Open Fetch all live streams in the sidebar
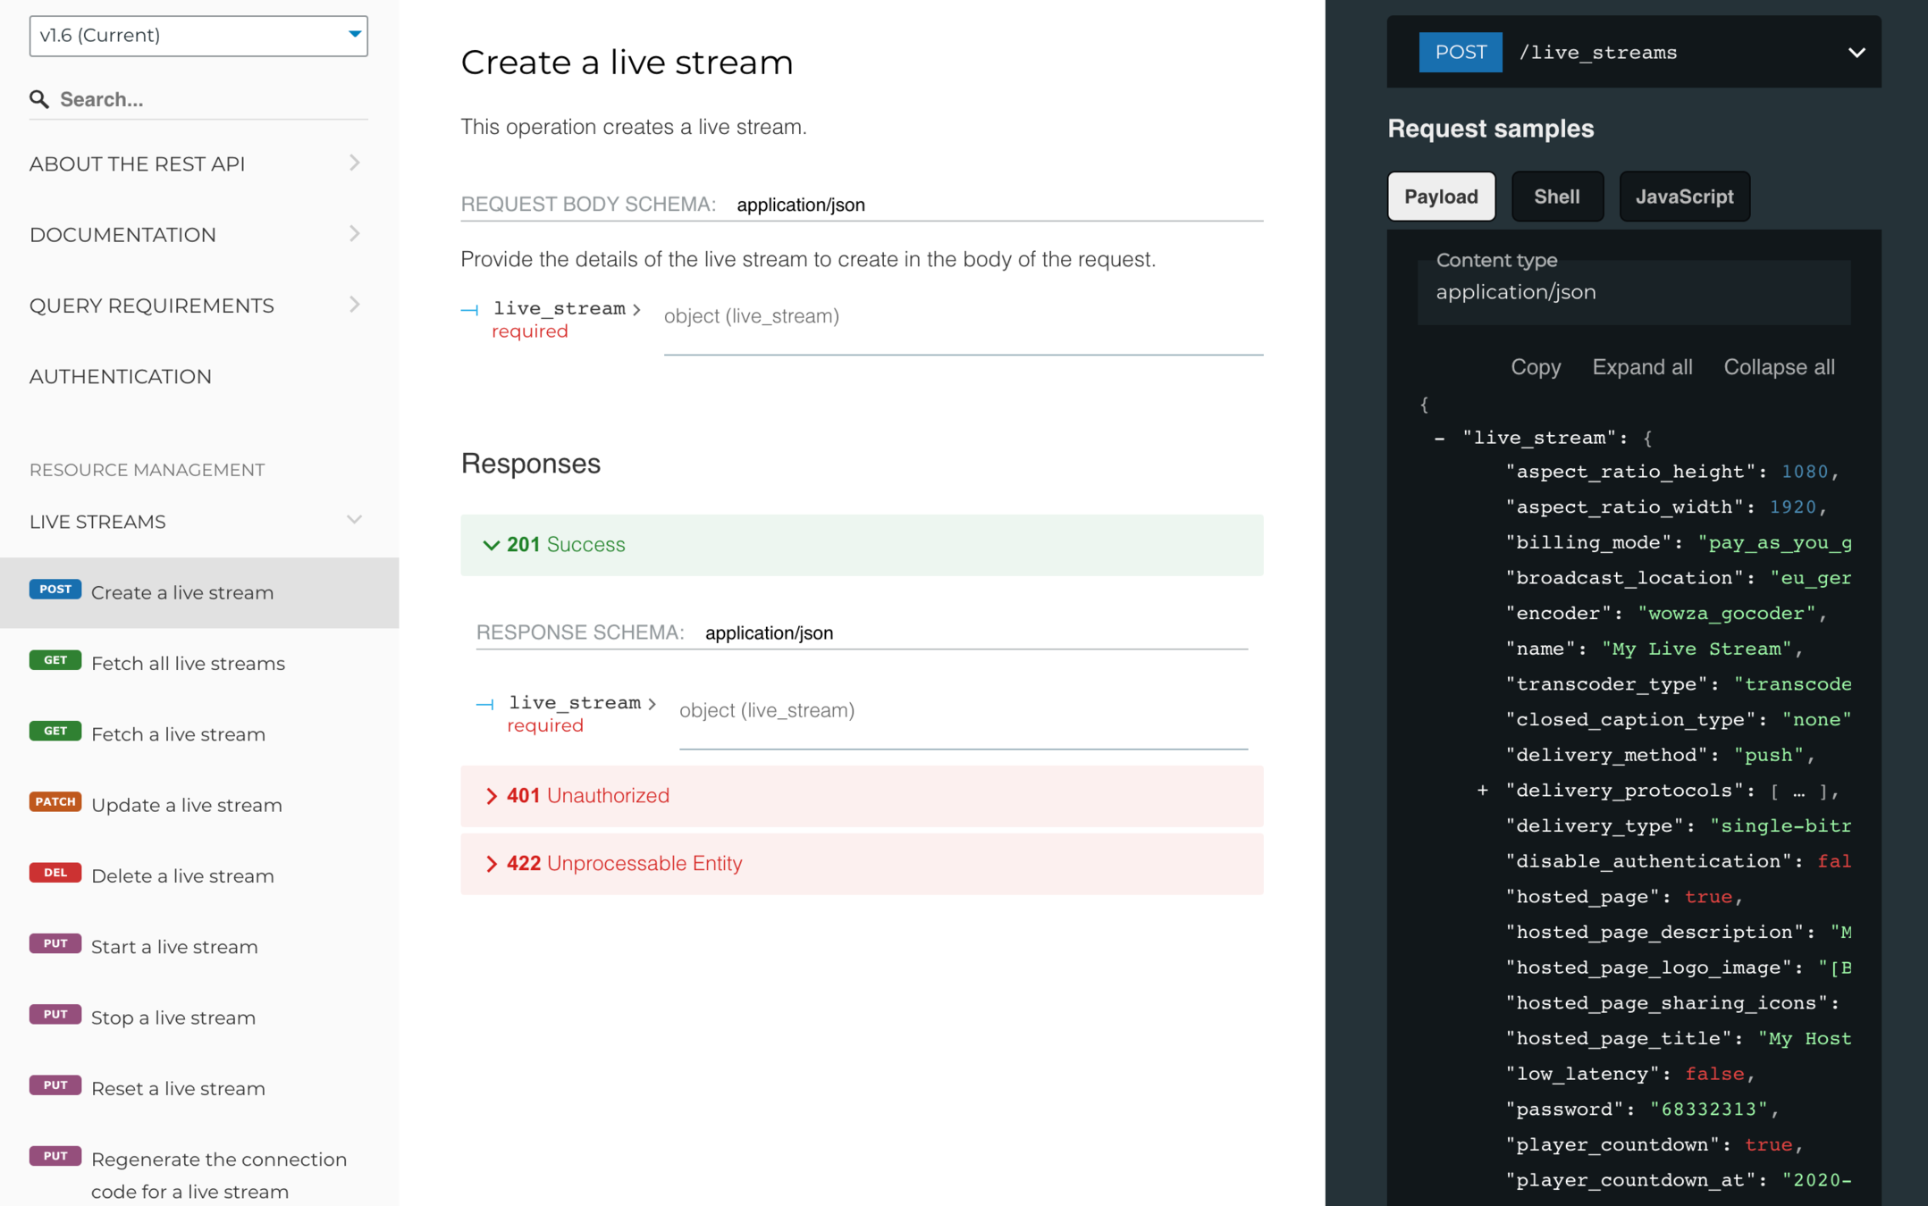1928x1206 pixels. point(188,664)
